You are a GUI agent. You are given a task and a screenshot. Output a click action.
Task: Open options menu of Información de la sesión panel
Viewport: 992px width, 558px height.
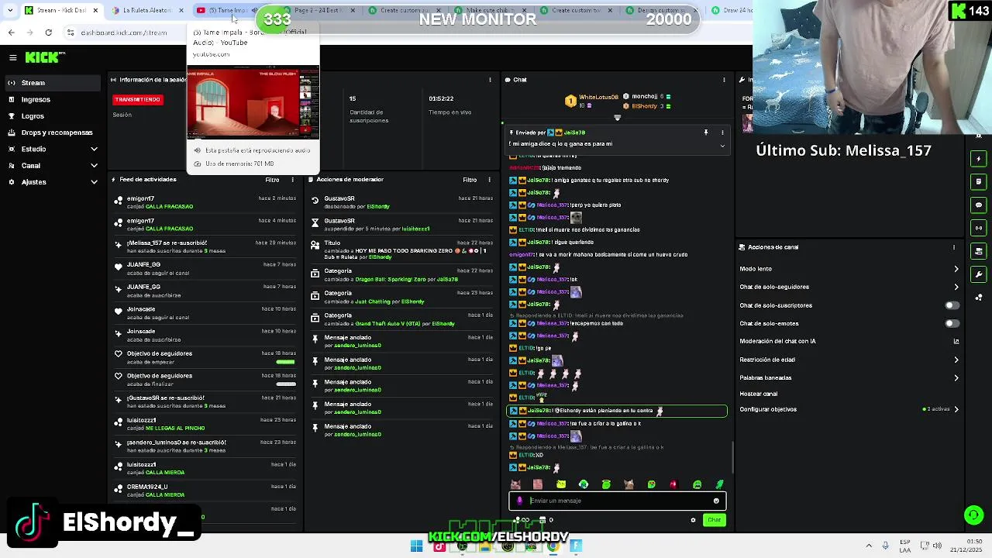[490, 80]
